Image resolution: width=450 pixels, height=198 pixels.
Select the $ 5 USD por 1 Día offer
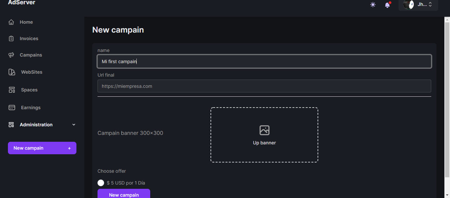[101, 183]
